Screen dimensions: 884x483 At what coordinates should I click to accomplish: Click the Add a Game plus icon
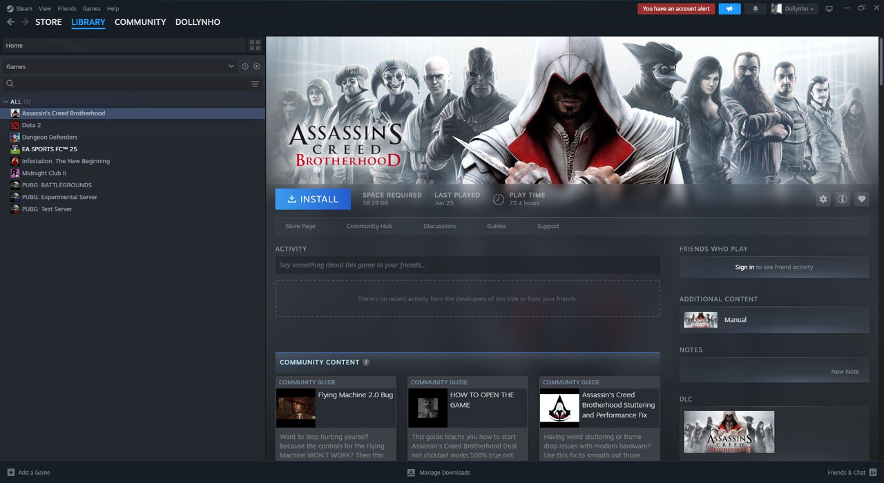[x=10, y=473]
